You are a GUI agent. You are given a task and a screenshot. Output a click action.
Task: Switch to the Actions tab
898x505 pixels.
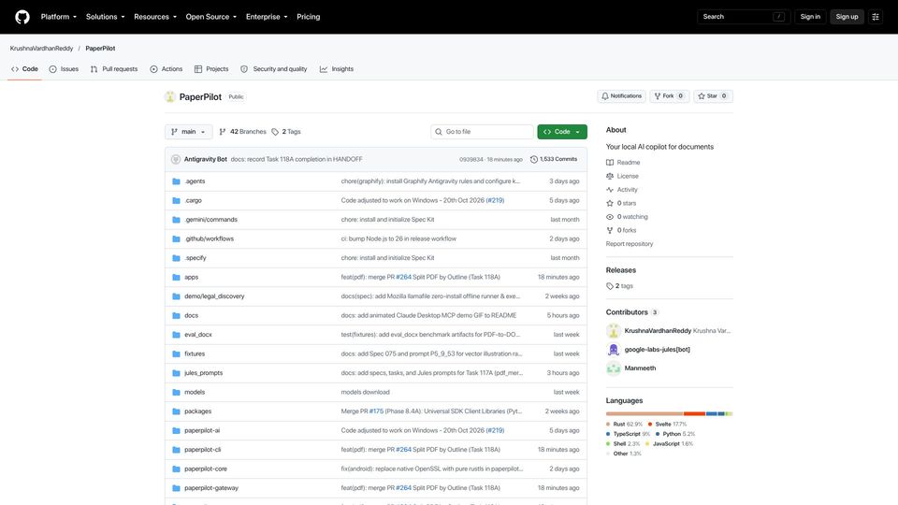pyautogui.click(x=167, y=68)
